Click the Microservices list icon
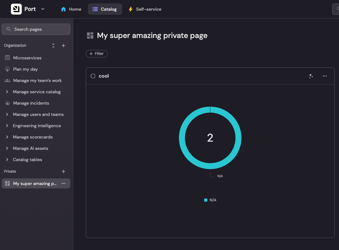The height and width of the screenshot is (250, 339). [7, 58]
